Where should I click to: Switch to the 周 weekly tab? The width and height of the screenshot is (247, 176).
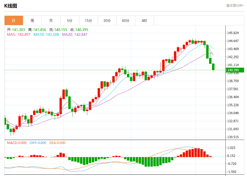point(32,21)
